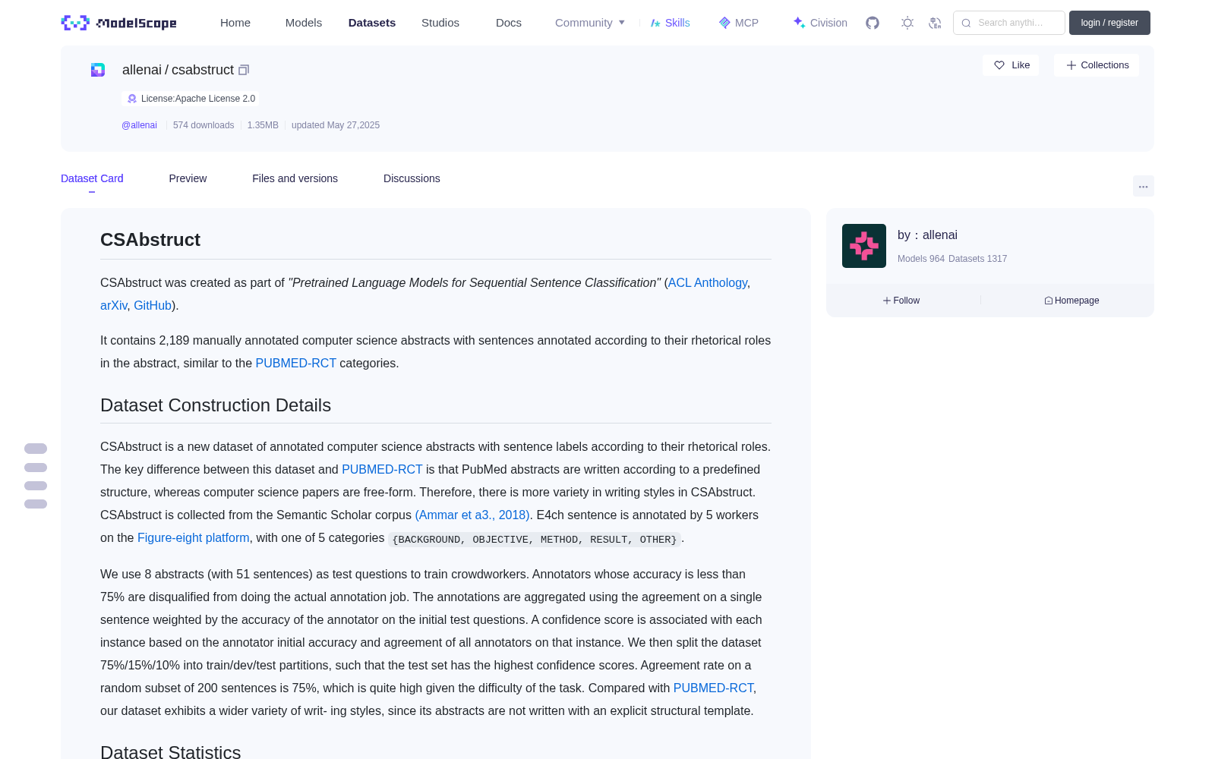Select the Dataset Card tab
The height and width of the screenshot is (759, 1215).
point(92,178)
